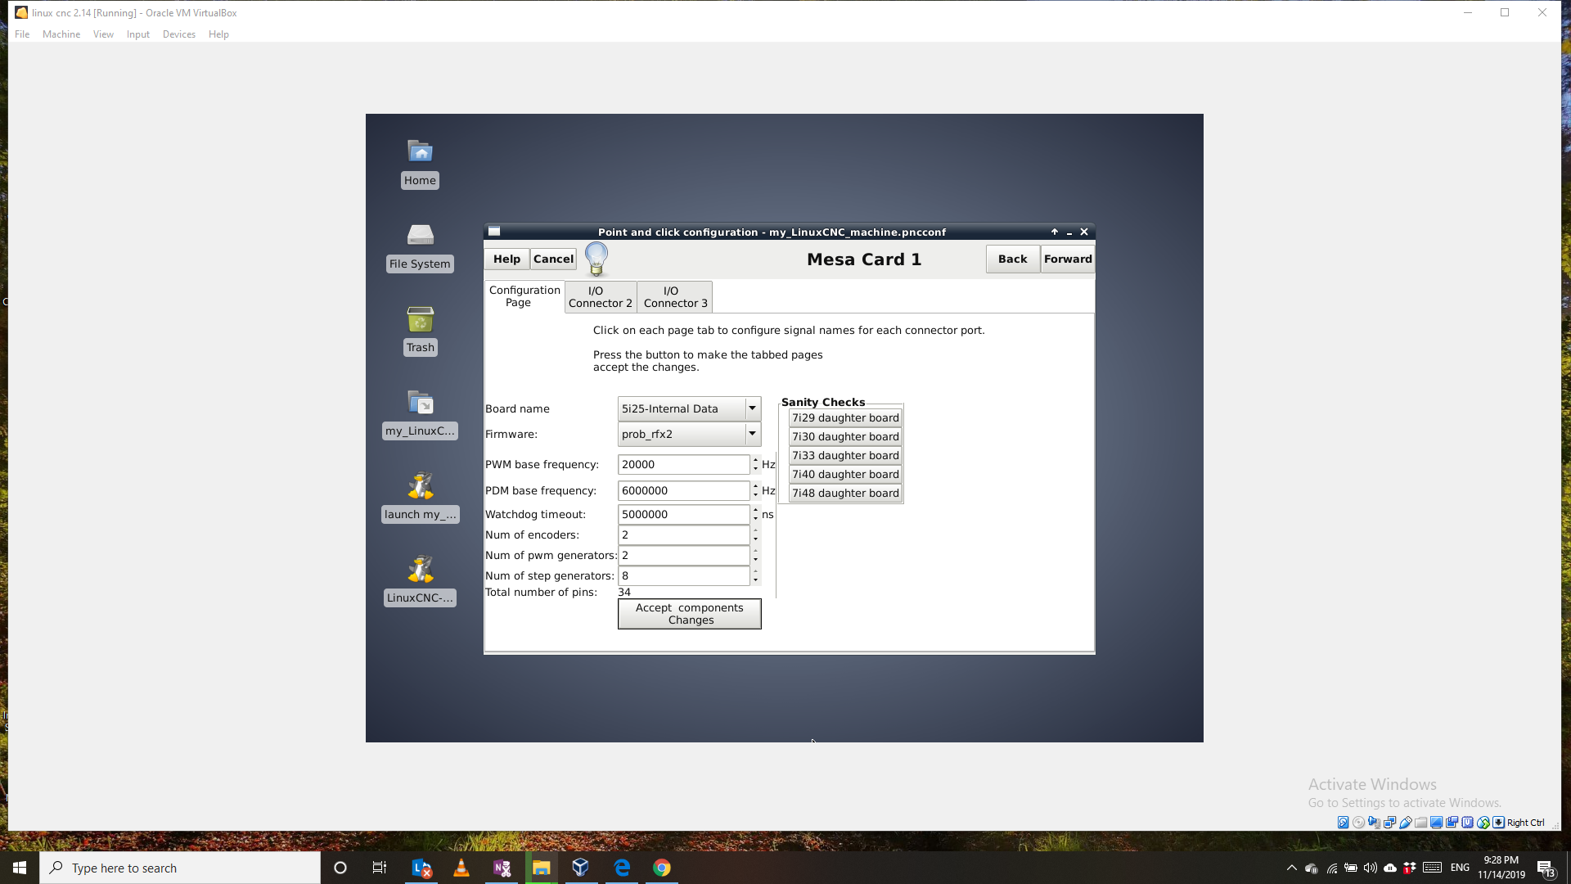
Task: Click the VirtualBox processor status indicator
Action: 1467,823
